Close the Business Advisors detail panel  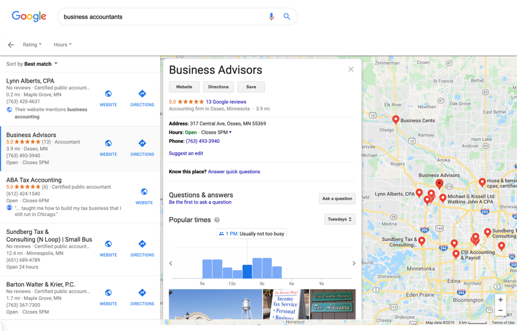[351, 69]
